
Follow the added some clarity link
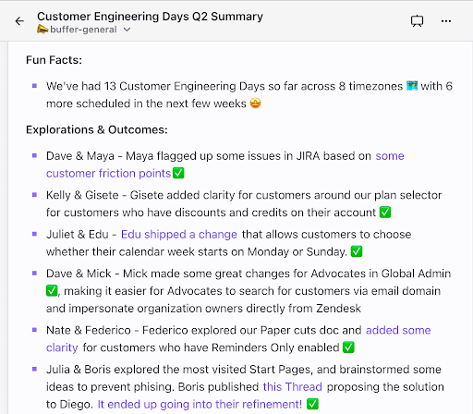[x=238, y=339]
